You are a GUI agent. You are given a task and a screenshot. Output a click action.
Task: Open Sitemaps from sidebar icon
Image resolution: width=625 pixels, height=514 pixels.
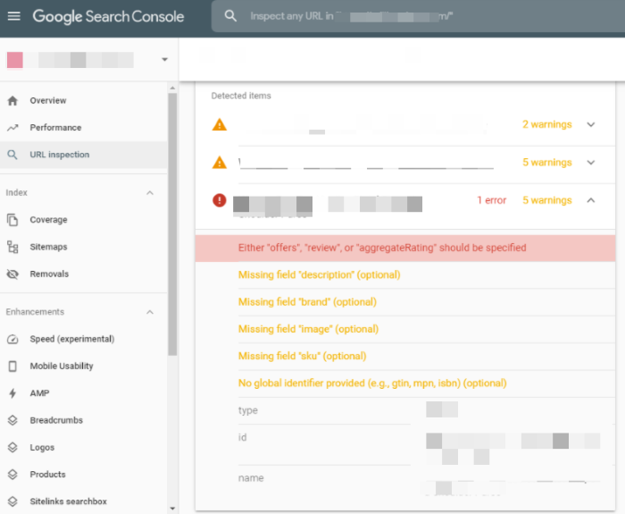(x=12, y=247)
